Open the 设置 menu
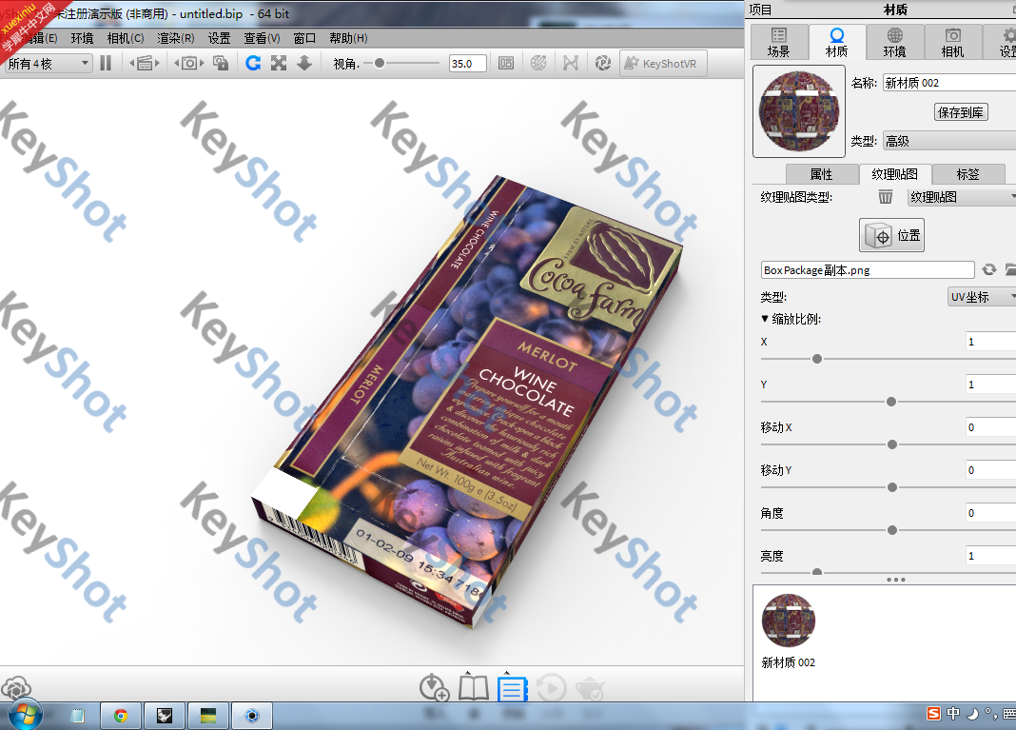 [219, 38]
